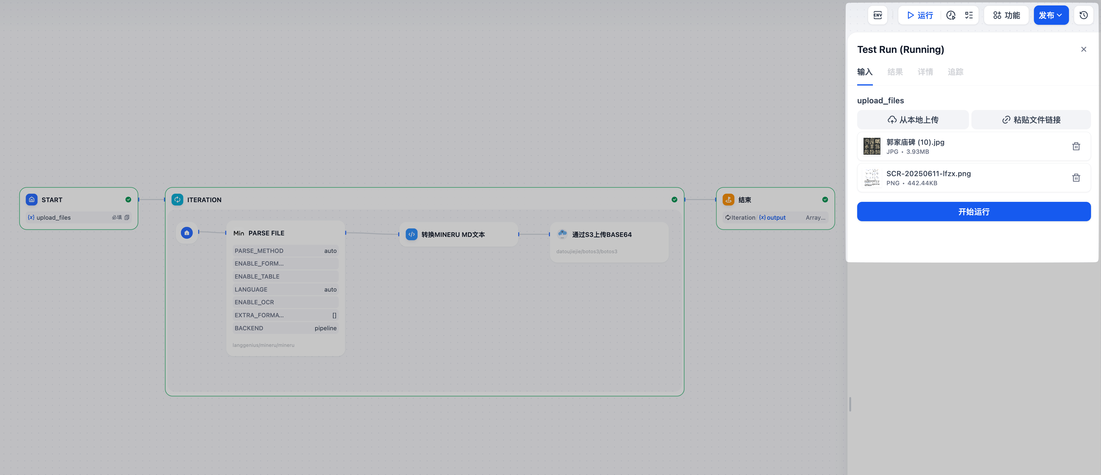Screen dimensions: 1101x475
Task: Open the checklist icon in toolbar
Action: click(969, 15)
